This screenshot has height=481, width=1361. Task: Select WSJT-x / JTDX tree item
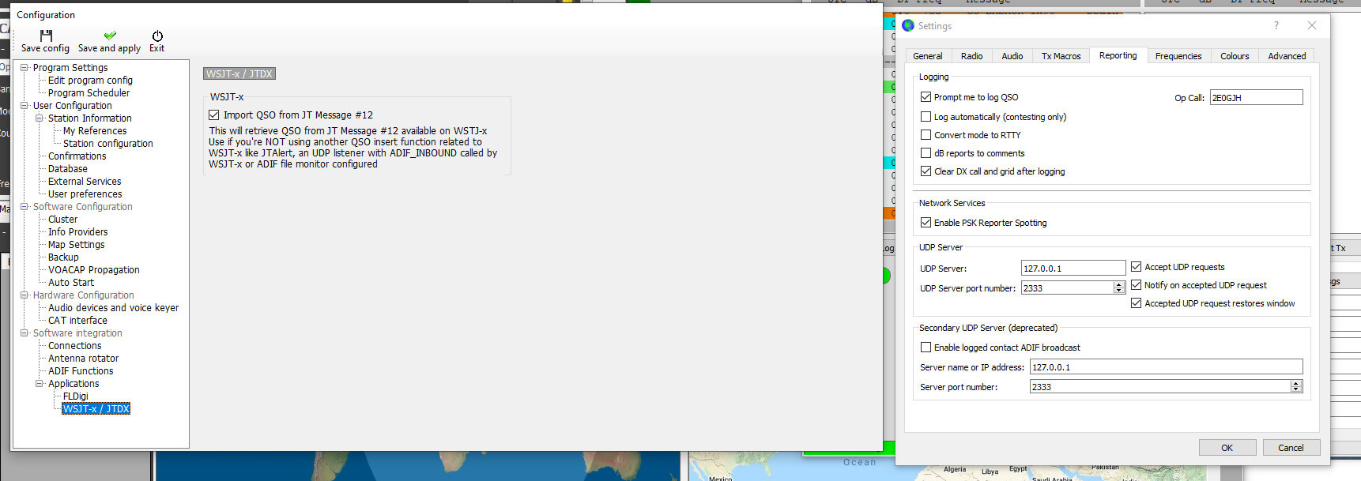(96, 409)
